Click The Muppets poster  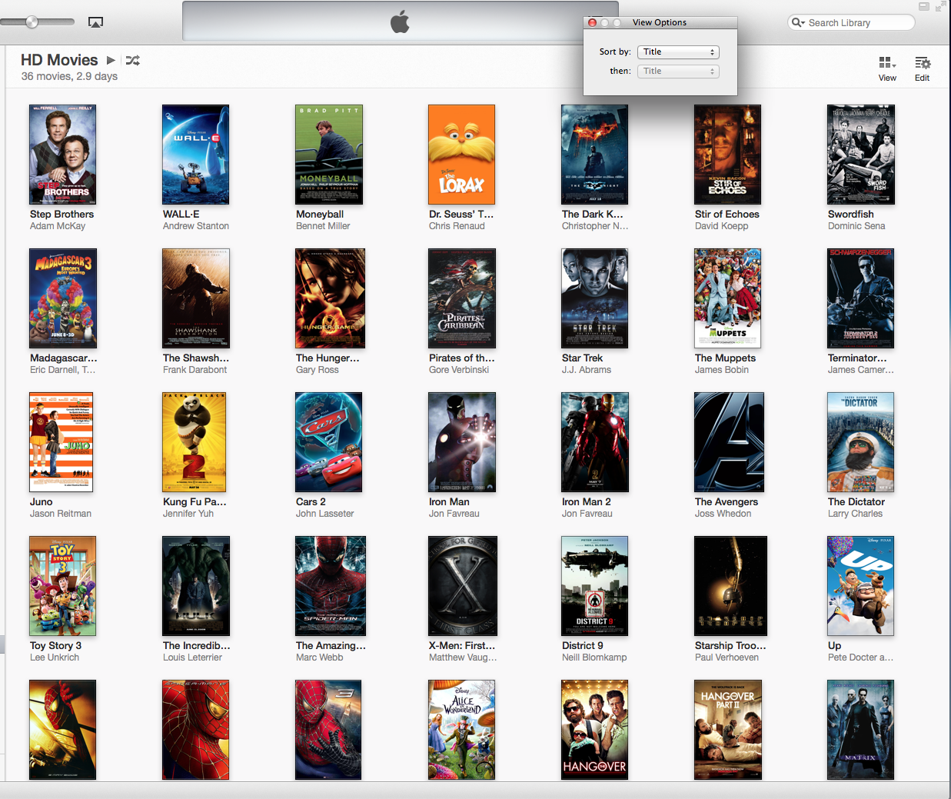[727, 298]
